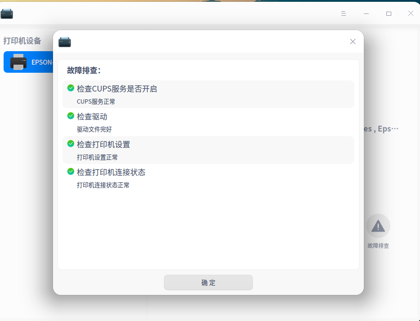Viewport: 420px width, 321px height.
Task: Click the warning triangle 故障排查 icon
Action: pos(378,225)
